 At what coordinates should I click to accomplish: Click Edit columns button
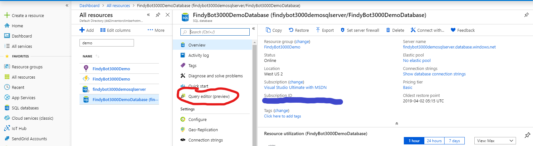115,30
